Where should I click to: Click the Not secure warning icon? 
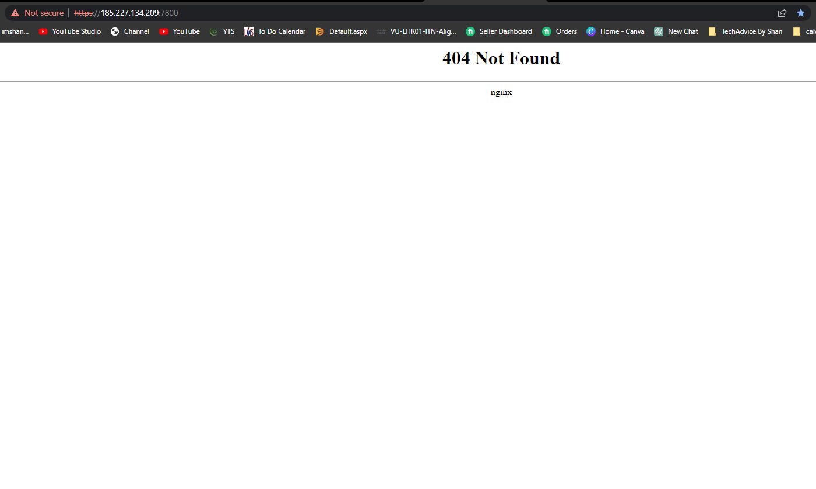tap(15, 13)
